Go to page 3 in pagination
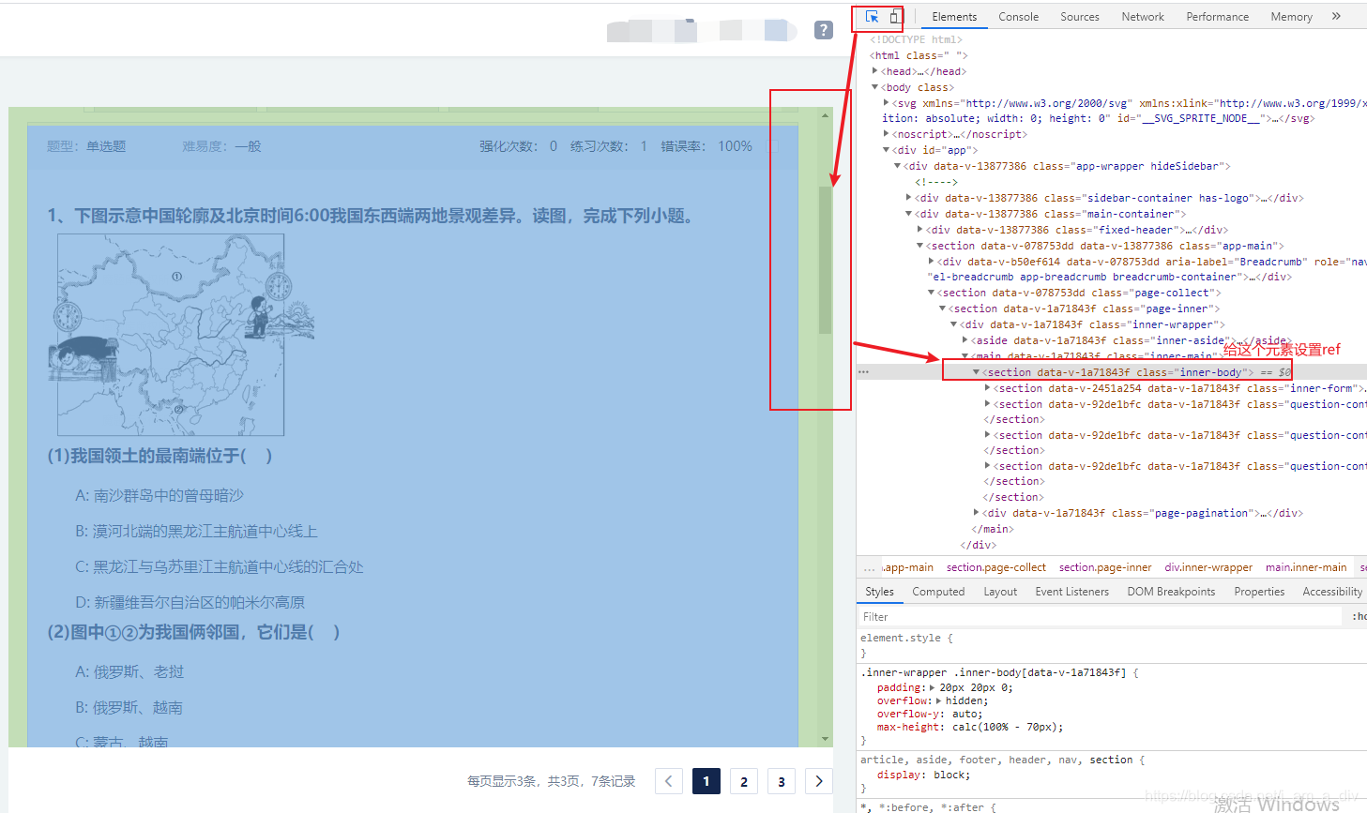The width and height of the screenshot is (1367, 813). (782, 781)
